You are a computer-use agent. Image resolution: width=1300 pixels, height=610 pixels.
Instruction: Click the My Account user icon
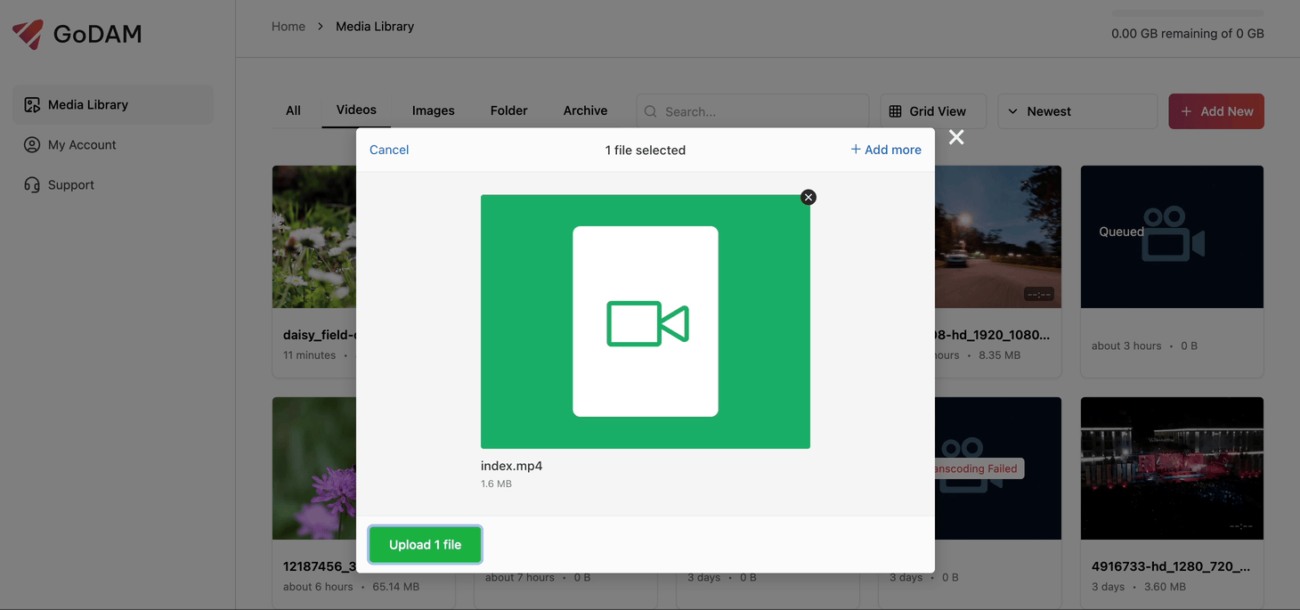32,145
